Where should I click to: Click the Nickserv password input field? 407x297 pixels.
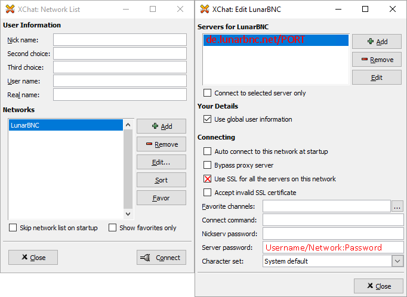(x=333, y=234)
